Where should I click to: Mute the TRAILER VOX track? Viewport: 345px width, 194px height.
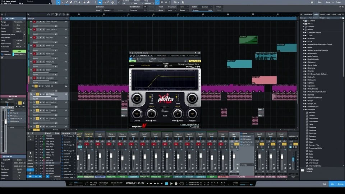(x=34, y=22)
